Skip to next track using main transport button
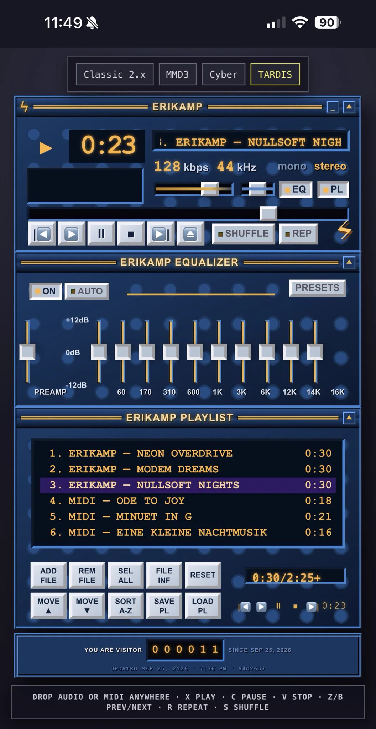 161,234
